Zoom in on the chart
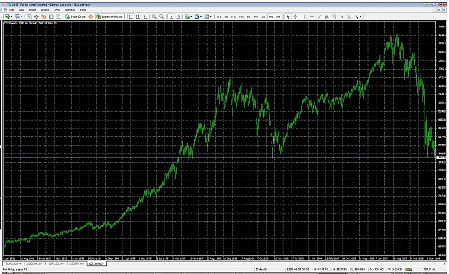Image resolution: width=449 pixels, height=274 pixels. (154, 16)
